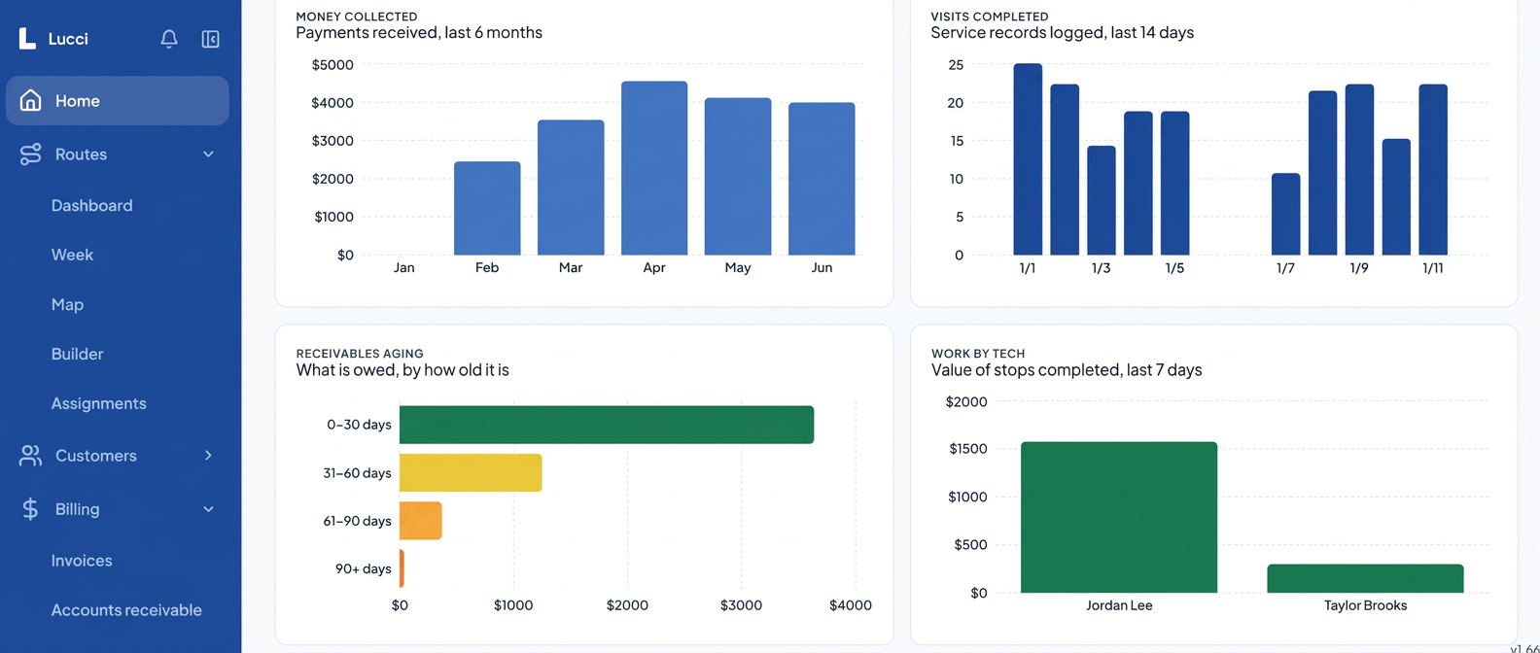This screenshot has height=653, width=1540.
Task: Click the 1/9 bar in Visits Completed
Action: tap(1359, 169)
